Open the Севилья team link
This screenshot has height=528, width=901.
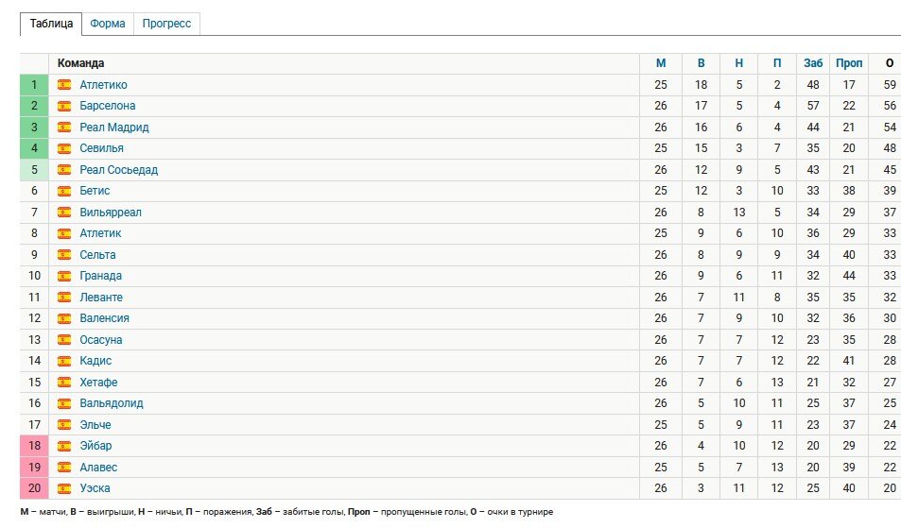click(102, 148)
